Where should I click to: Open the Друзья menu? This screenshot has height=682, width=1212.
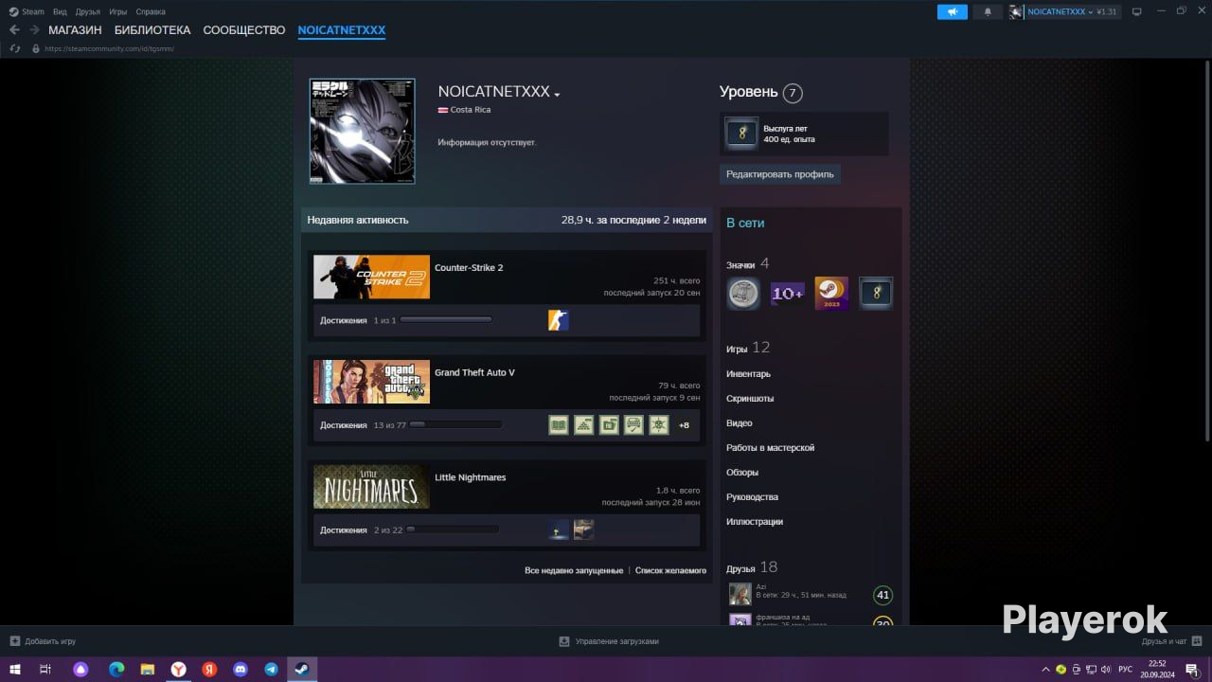(x=88, y=11)
